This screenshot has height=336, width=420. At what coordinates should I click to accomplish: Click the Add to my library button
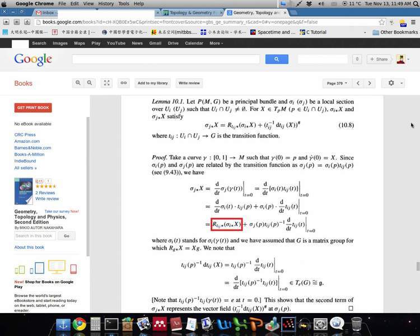click(153, 83)
